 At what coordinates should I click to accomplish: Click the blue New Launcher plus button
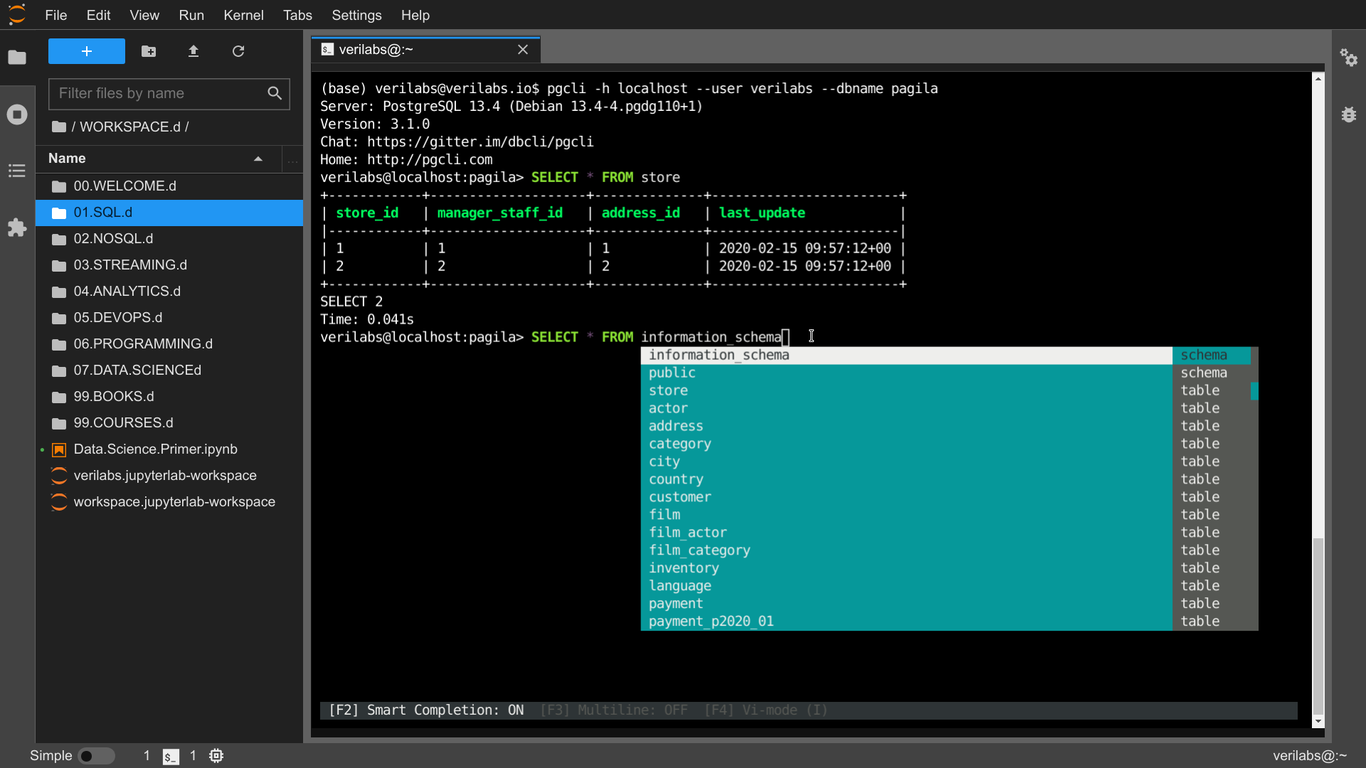tap(87, 51)
